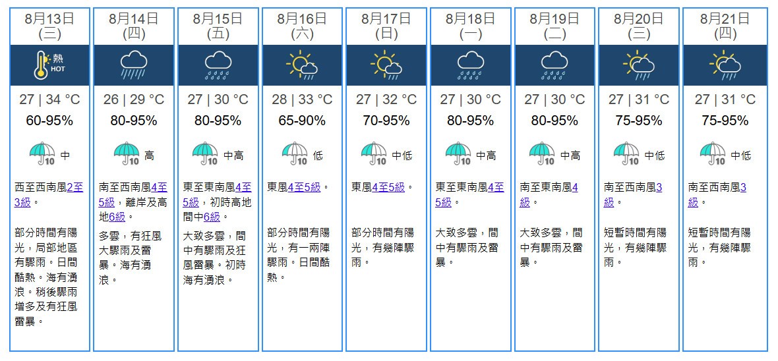
Task: Click the heavy rain cloud icon for 8月14日
Action: (x=134, y=65)
